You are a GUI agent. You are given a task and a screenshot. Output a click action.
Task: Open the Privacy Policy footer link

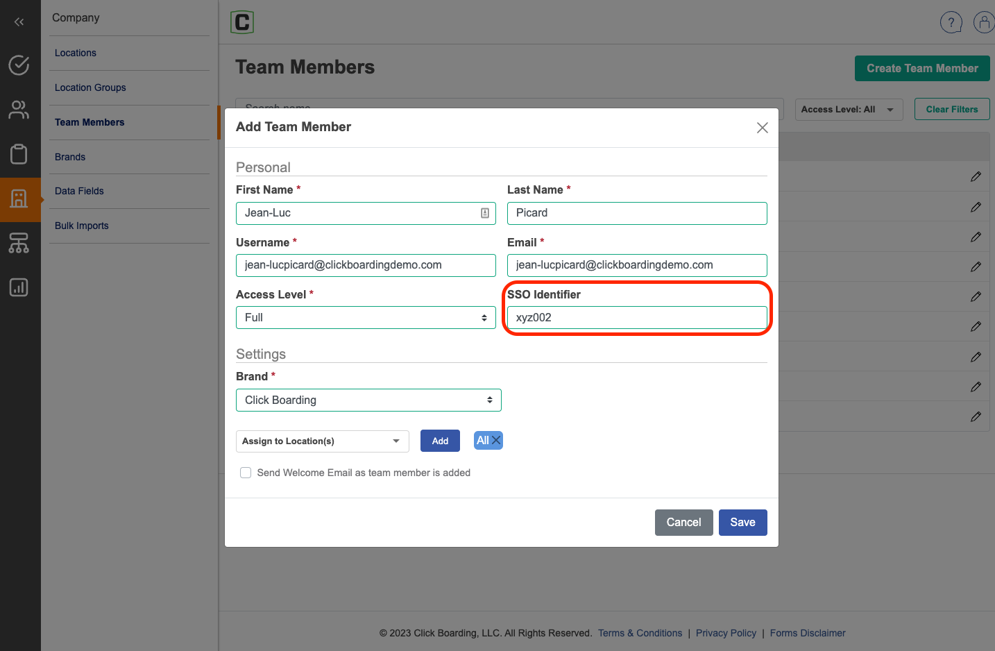pos(726,633)
